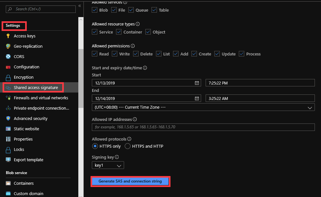Uncheck the Container resource type checkbox

(119, 32)
